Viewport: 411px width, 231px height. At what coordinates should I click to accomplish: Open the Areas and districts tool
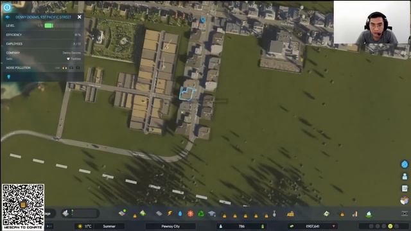[143, 213]
